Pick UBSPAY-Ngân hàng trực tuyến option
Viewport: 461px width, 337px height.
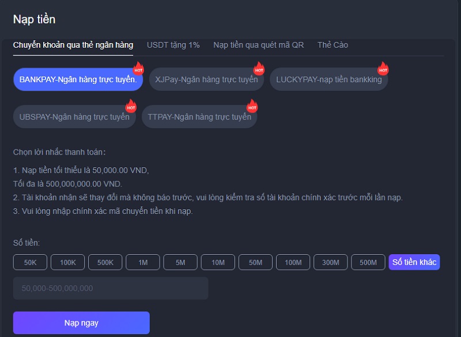coord(74,117)
